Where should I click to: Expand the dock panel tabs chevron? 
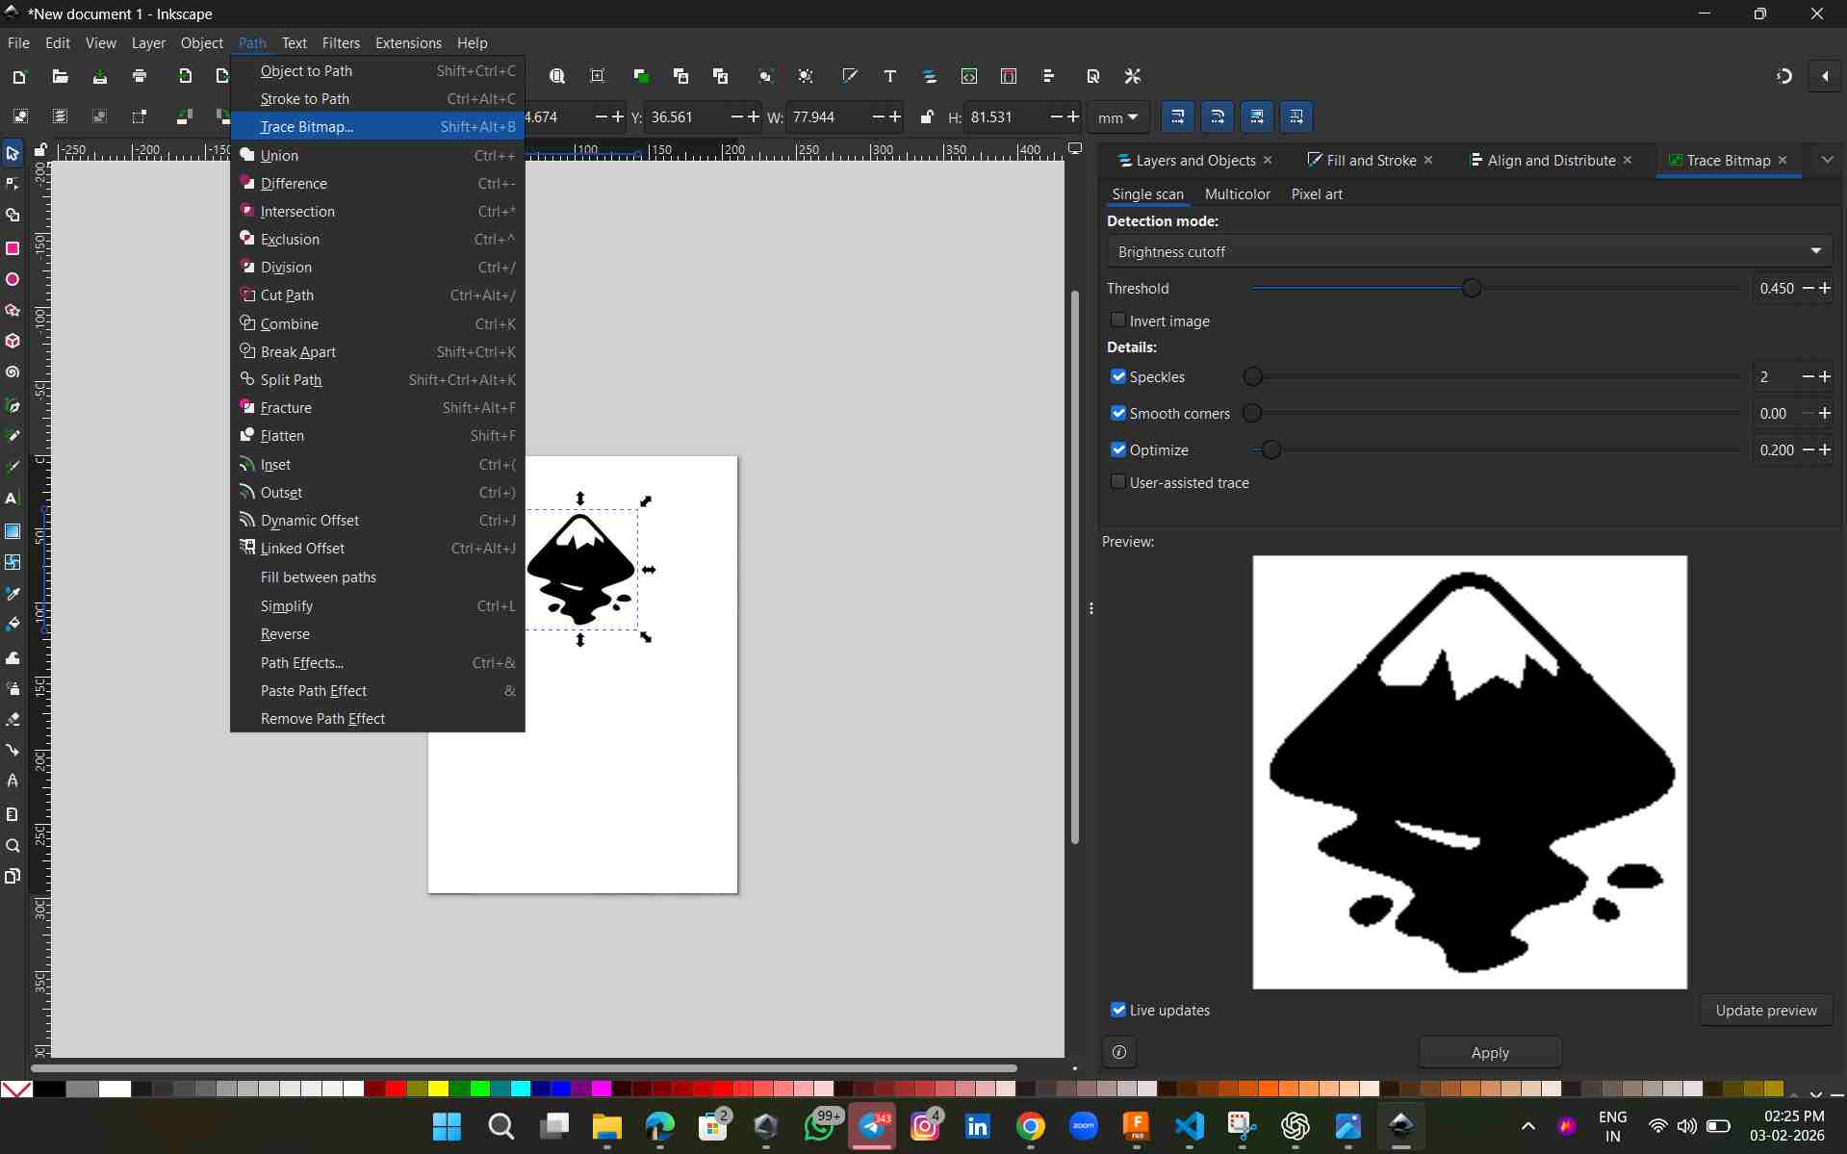click(x=1827, y=160)
